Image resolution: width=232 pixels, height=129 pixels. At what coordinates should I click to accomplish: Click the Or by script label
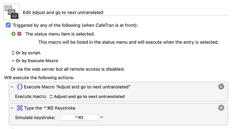(x=28, y=53)
